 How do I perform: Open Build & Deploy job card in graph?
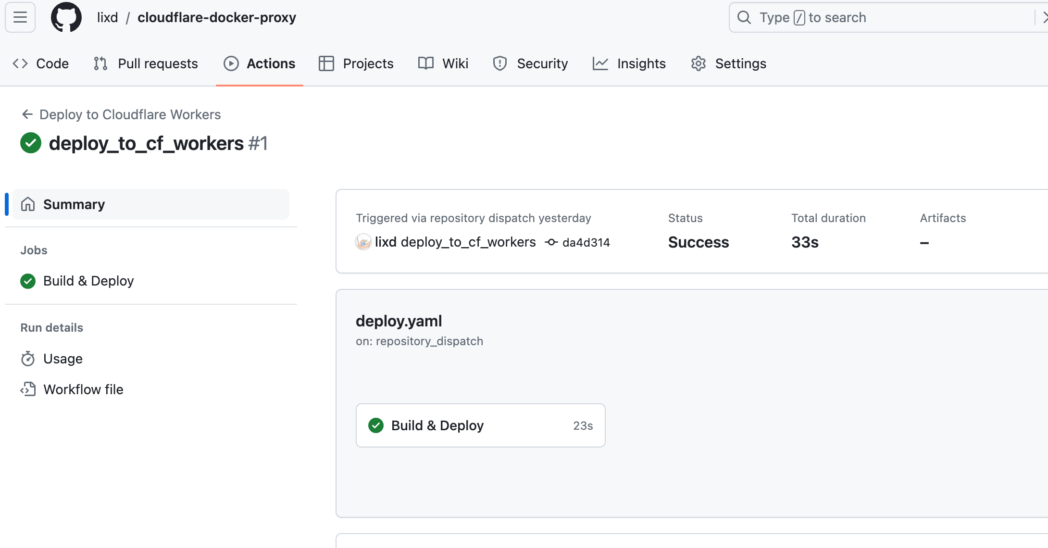coord(480,425)
